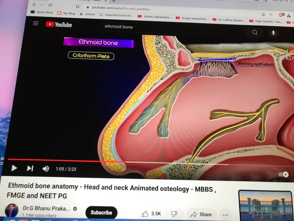294x221 pixels.
Task: Open a new browser tab
Action: click(x=114, y=1)
